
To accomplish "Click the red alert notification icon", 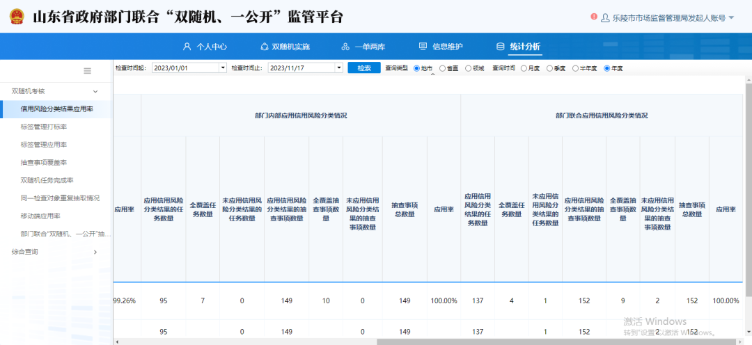I will coord(593,17).
